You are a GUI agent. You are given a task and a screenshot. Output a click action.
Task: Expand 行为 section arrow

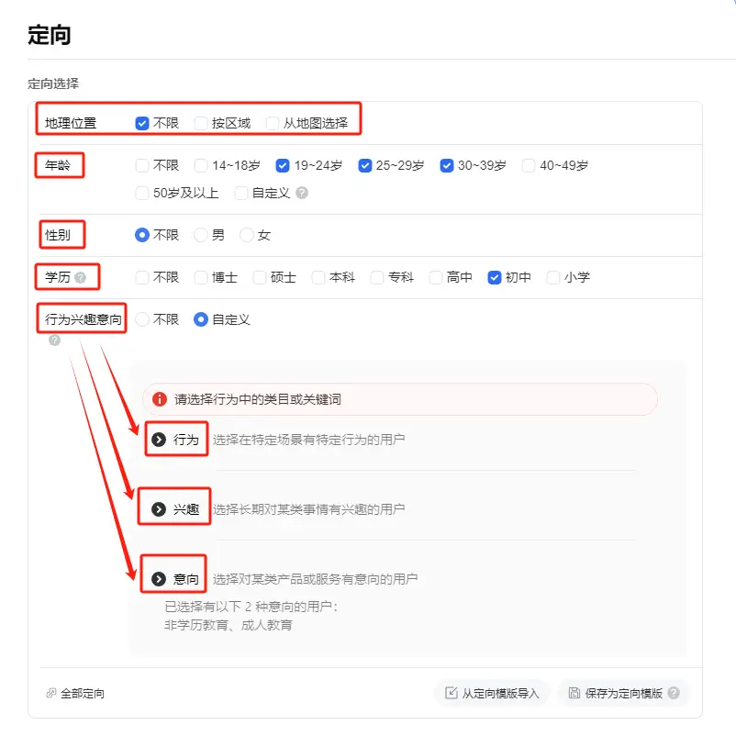(x=159, y=440)
